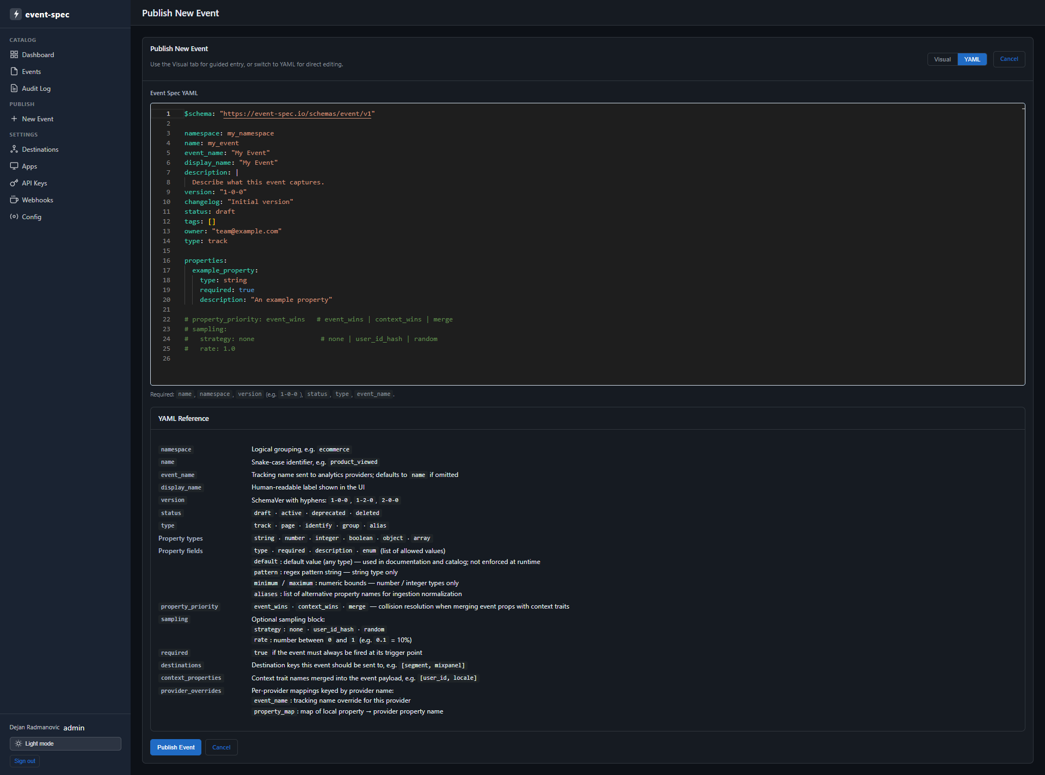Image resolution: width=1045 pixels, height=775 pixels.
Task: Click the Sign out button
Action: click(24, 761)
